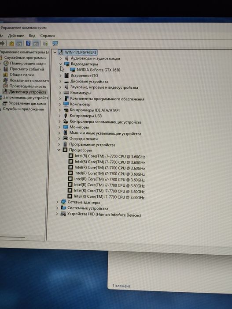Screen dimensions: 232x309
Task: Click the Клавиатуры keyboard icon
Action: [x=66, y=93]
